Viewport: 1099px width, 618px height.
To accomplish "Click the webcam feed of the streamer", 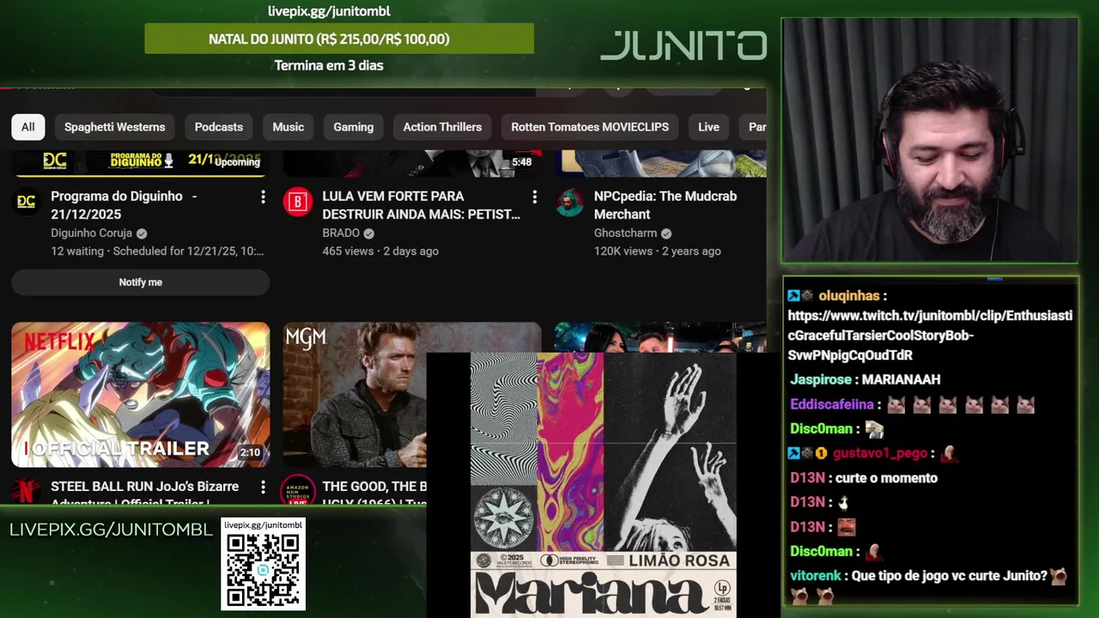I will coord(930,140).
